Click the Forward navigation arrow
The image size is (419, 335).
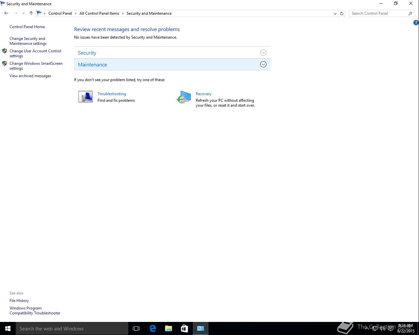point(16,13)
